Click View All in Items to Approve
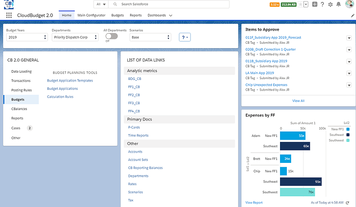 (x=298, y=101)
